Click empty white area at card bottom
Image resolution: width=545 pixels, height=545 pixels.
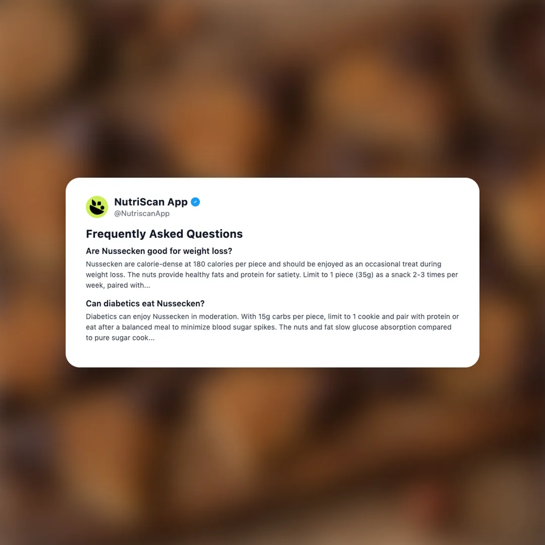coord(272,355)
